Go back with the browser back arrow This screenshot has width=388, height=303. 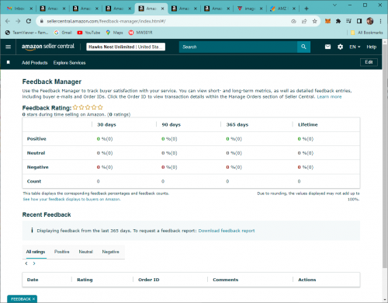[x=8, y=21]
